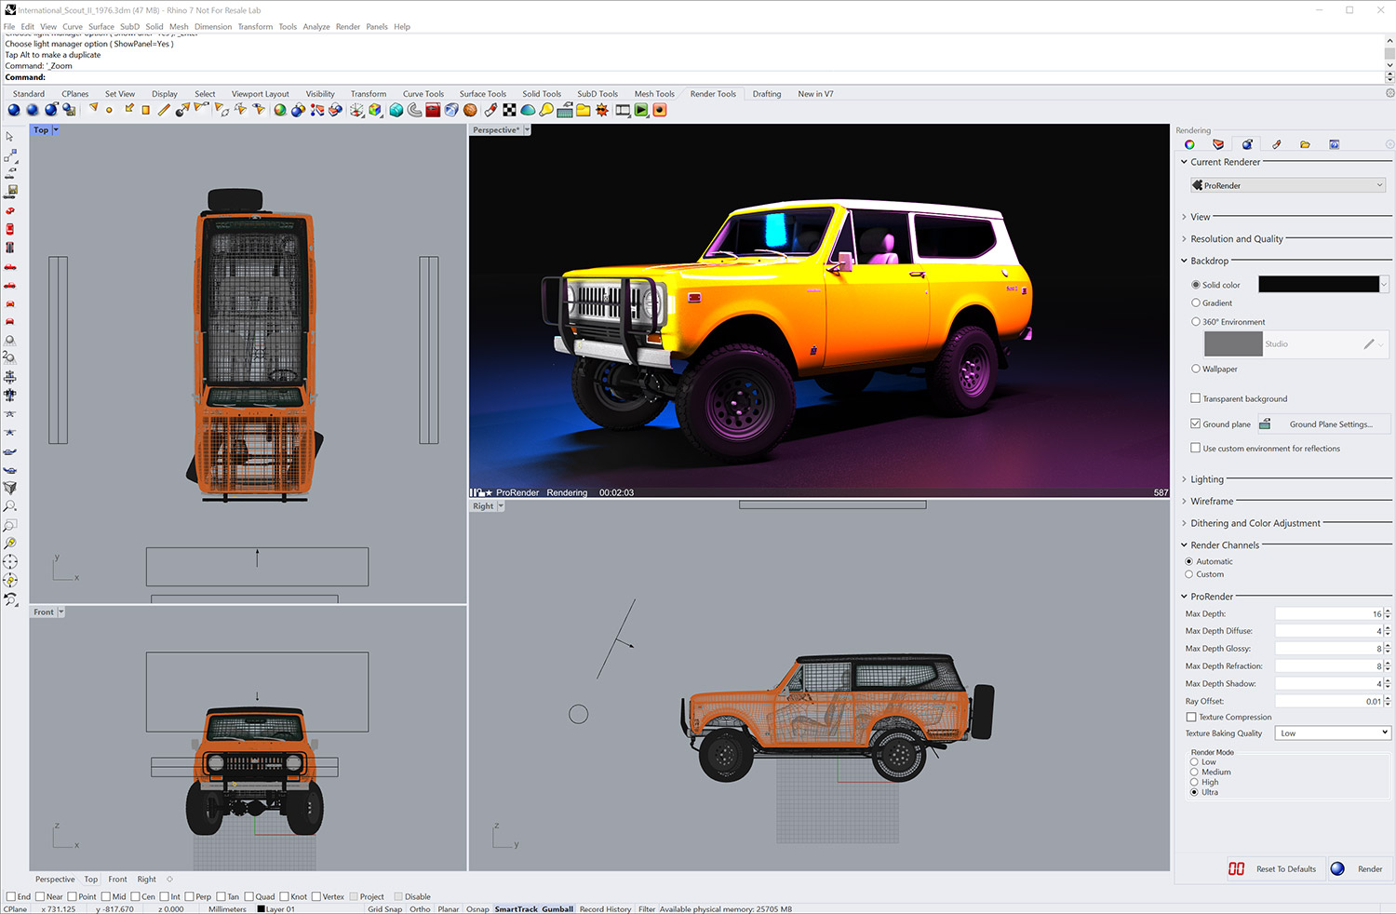The width and height of the screenshot is (1396, 914).
Task: Open the Libraries folder tab icon
Action: pyautogui.click(x=1305, y=144)
